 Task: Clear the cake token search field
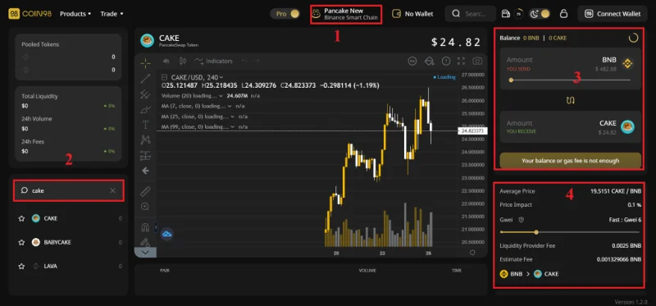tap(112, 191)
